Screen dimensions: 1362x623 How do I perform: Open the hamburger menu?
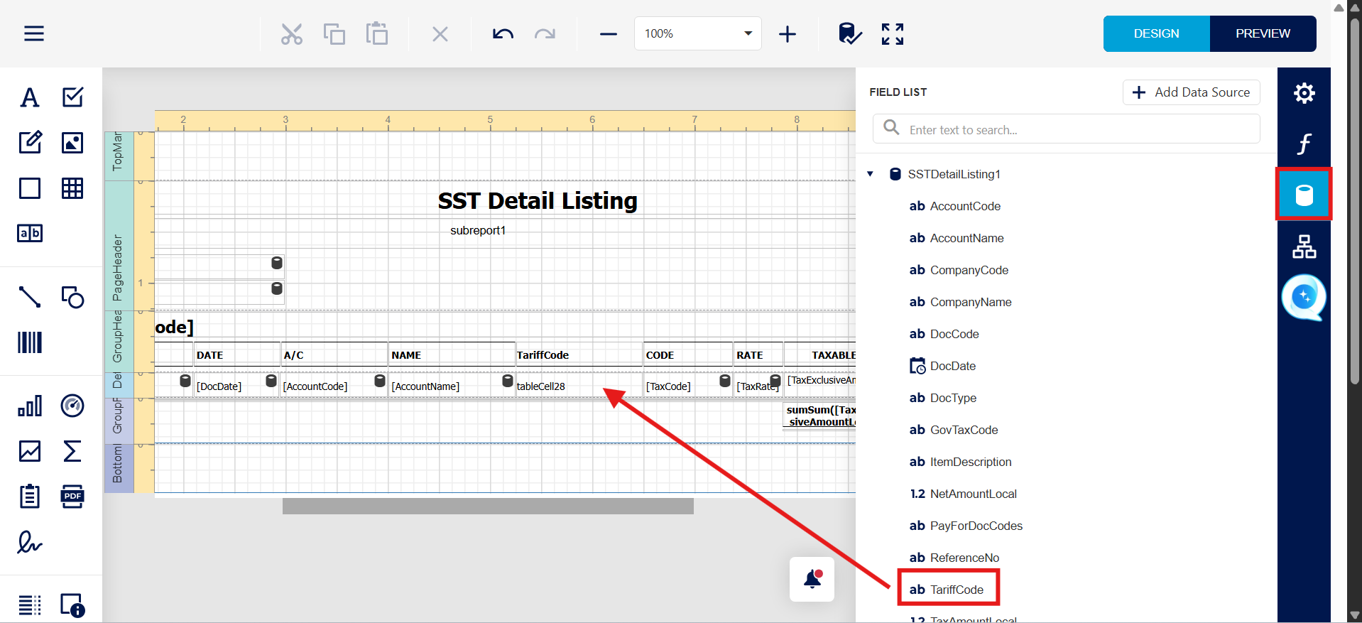pyautogui.click(x=34, y=33)
